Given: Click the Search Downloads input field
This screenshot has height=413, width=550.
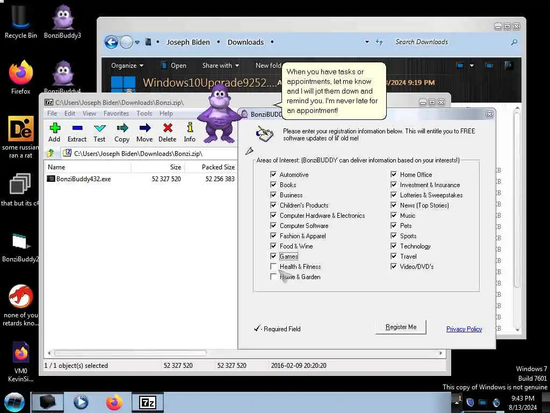Looking at the screenshot, I should coord(451,42).
